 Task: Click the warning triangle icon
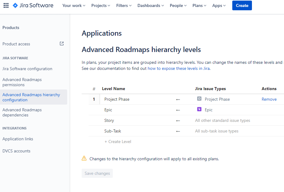click(84, 158)
